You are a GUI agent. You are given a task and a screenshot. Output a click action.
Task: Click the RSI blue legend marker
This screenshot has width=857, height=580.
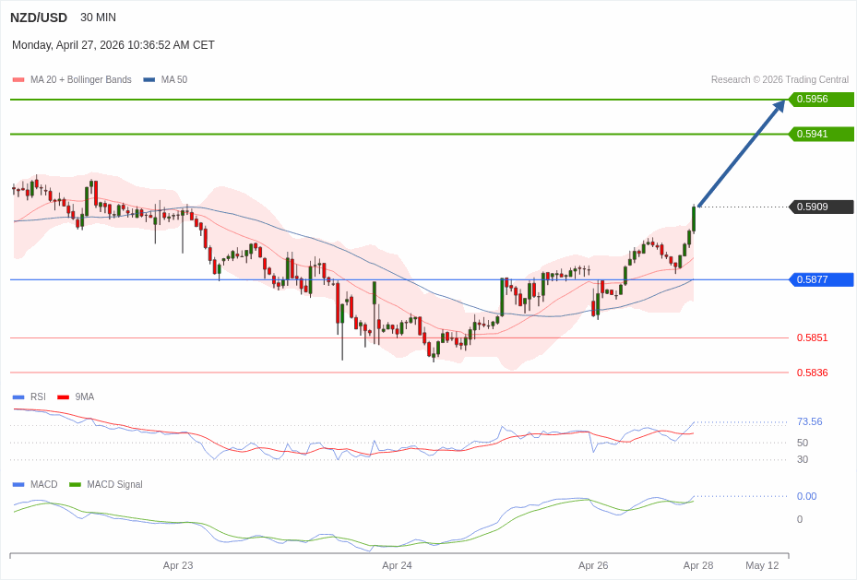(18, 397)
